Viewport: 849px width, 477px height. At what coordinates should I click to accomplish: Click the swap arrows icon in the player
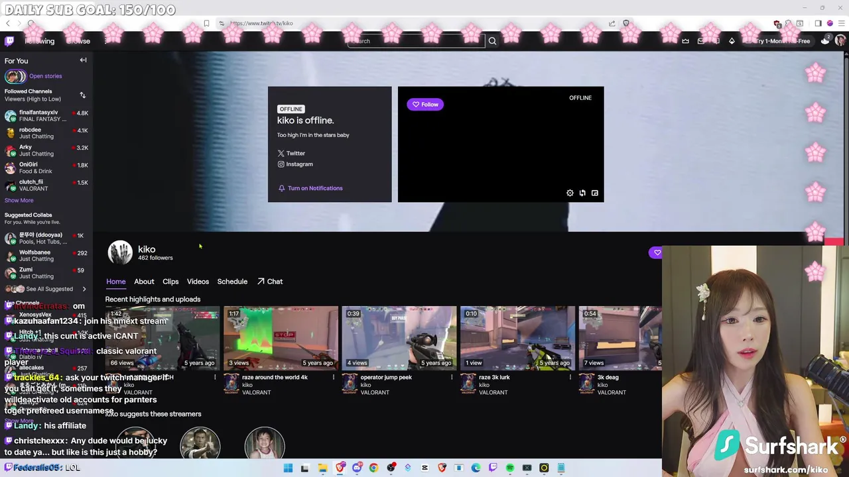click(x=582, y=193)
